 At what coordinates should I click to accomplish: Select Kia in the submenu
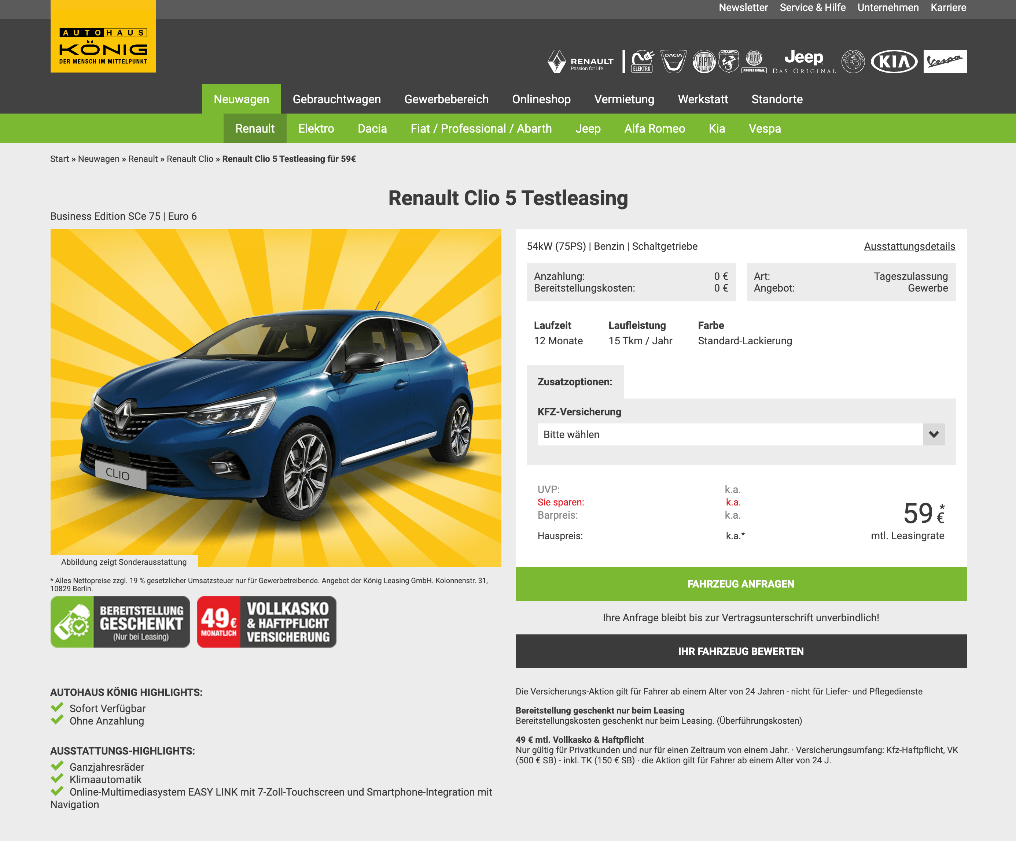pos(717,128)
